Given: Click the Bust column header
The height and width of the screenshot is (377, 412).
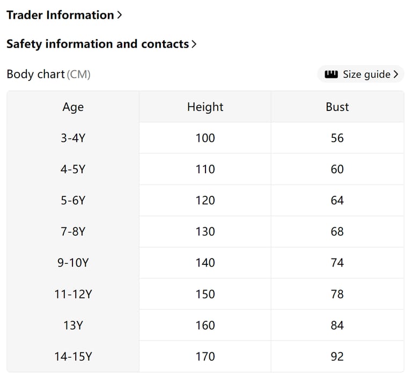Looking at the screenshot, I should (x=337, y=107).
